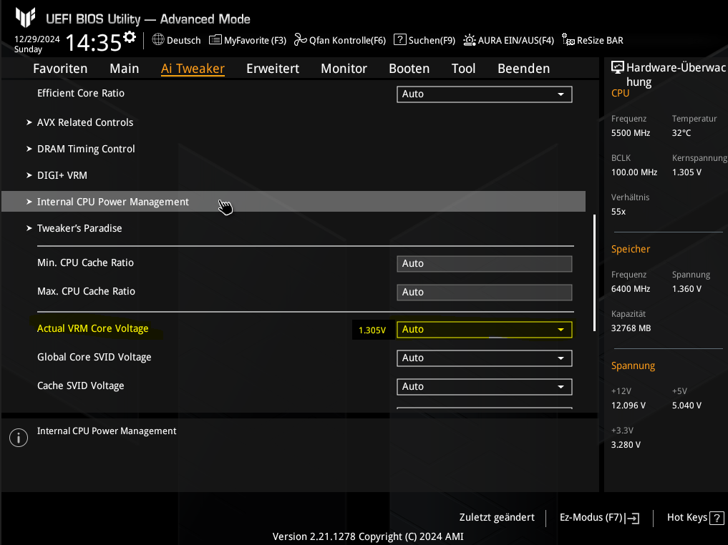728x545 pixels.
Task: Click the 14:35 clock display
Action: (94, 43)
